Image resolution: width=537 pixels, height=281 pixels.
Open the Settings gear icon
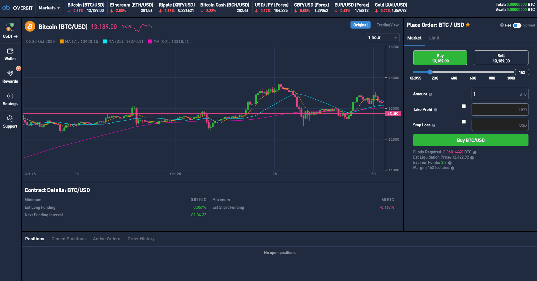[x=10, y=96]
